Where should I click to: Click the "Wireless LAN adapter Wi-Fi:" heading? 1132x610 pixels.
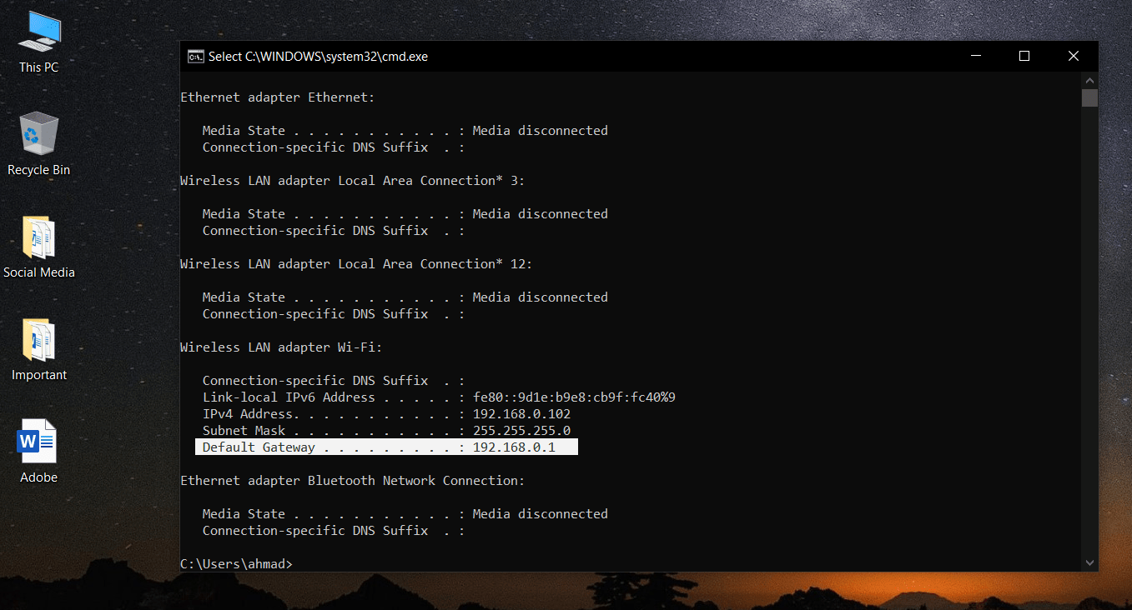click(x=281, y=347)
